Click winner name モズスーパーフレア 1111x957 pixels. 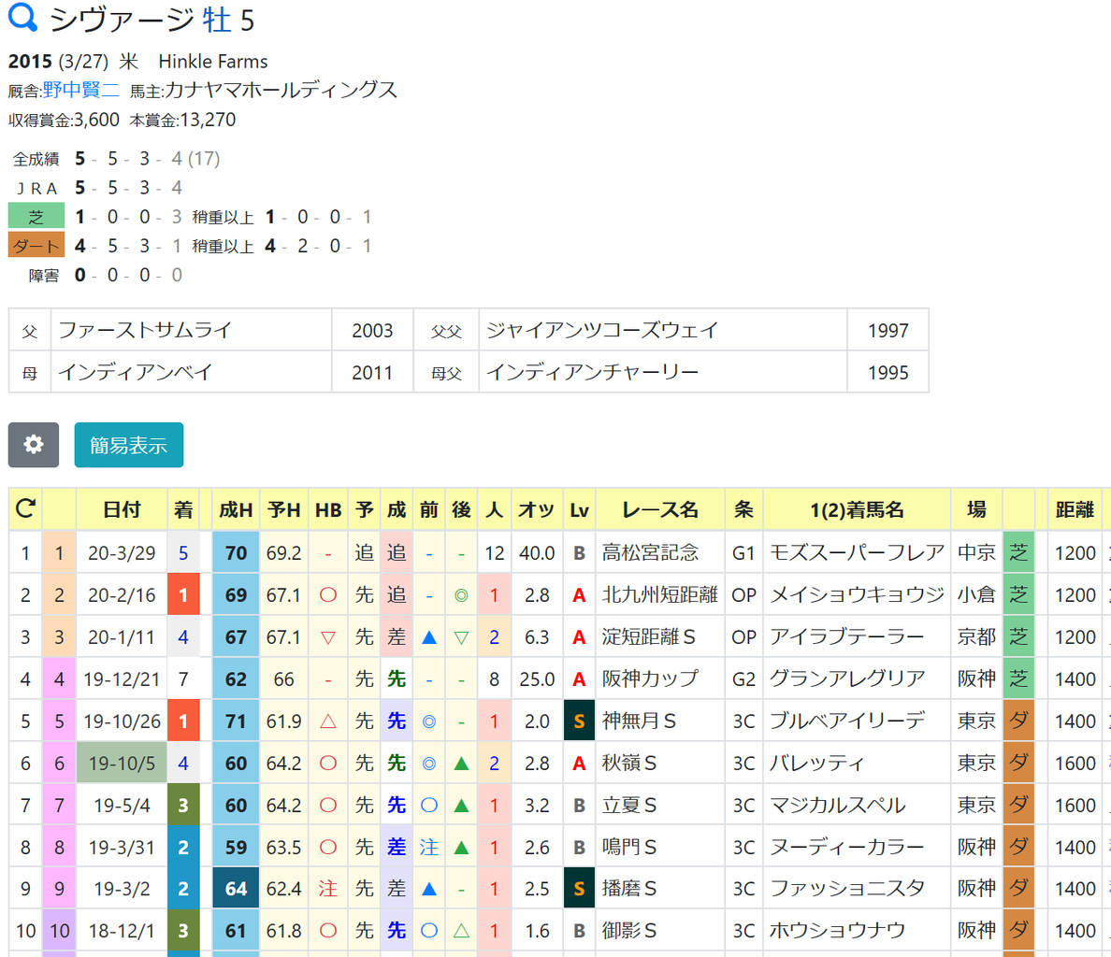pos(857,552)
